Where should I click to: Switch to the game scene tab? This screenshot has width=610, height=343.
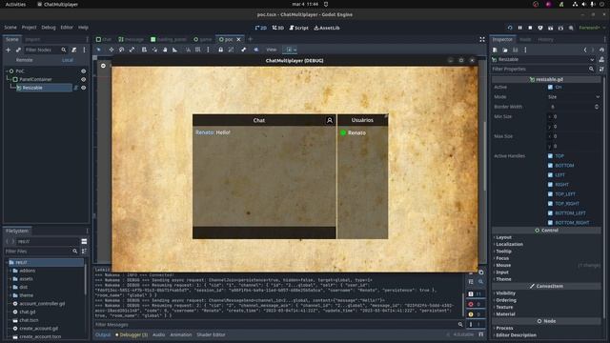click(x=203, y=39)
